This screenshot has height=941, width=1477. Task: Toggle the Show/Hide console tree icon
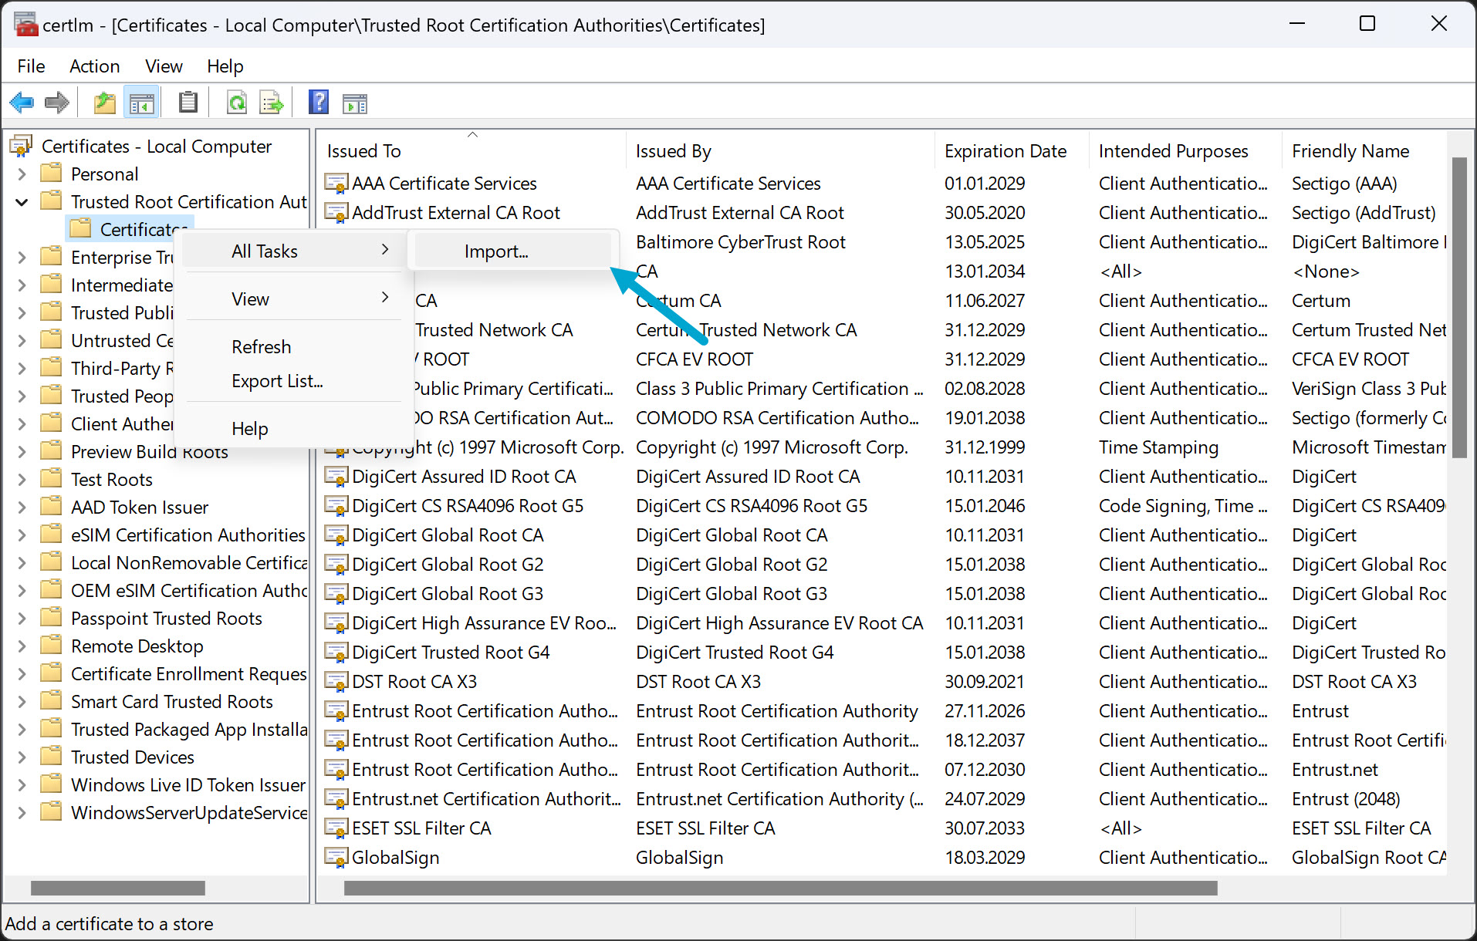(142, 102)
